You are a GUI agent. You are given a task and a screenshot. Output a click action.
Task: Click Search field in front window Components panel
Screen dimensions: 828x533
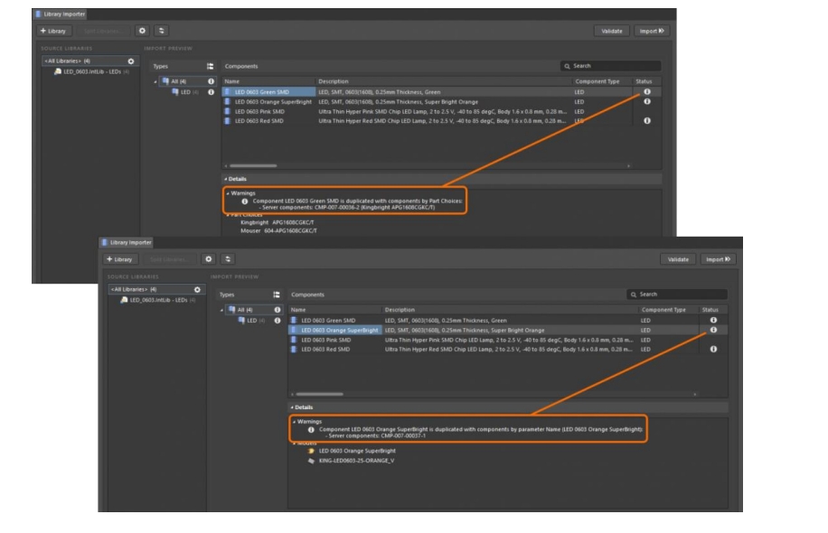click(677, 295)
